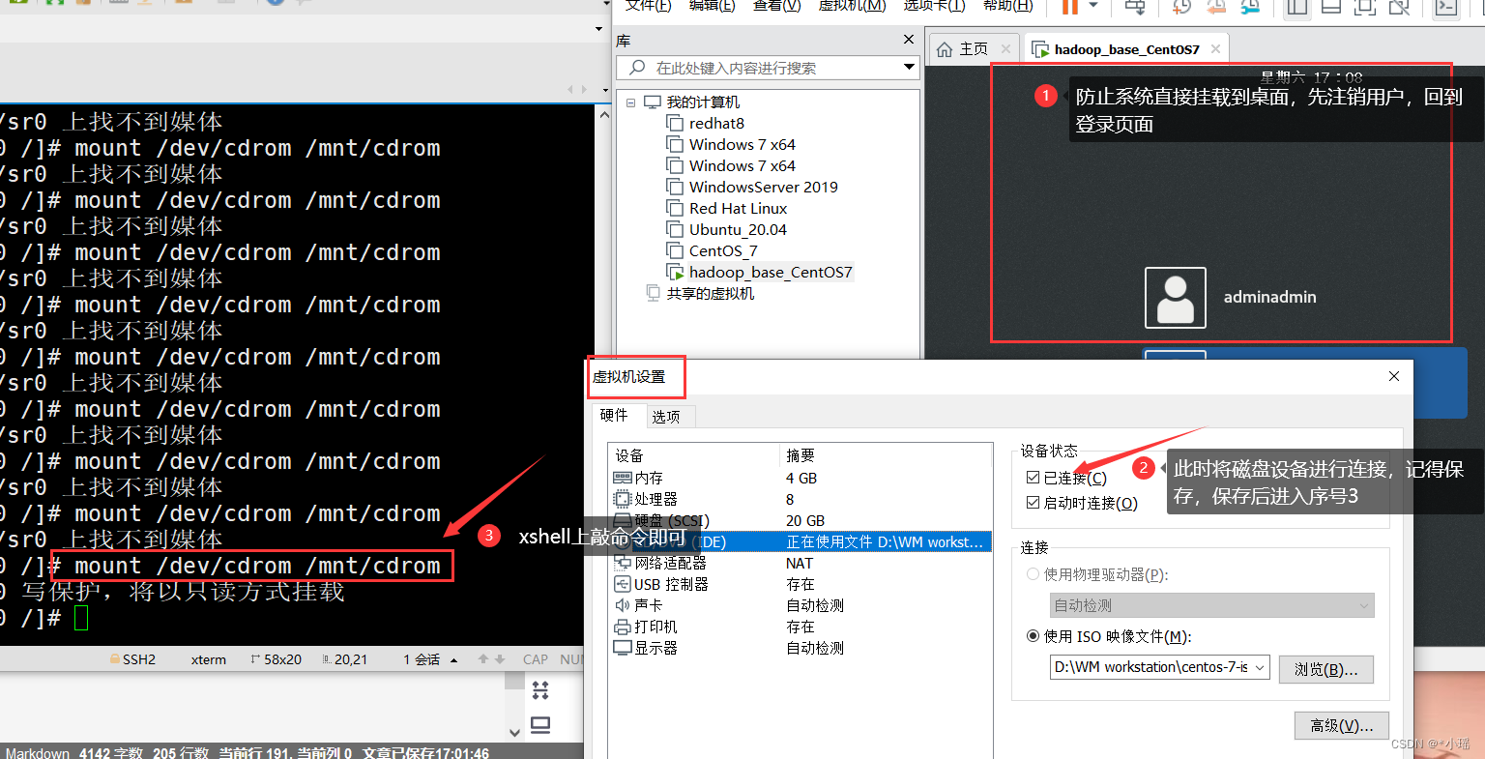Click Xshell status bar down arrow
Image resolution: width=1485 pixels, height=759 pixels.
pyautogui.click(x=500, y=659)
